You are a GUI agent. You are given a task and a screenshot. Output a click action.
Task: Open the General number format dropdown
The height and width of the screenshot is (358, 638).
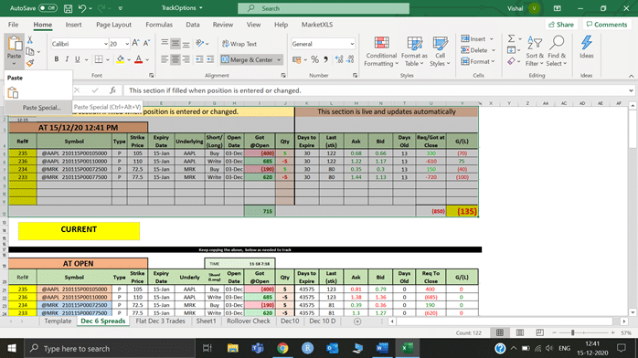click(x=352, y=44)
